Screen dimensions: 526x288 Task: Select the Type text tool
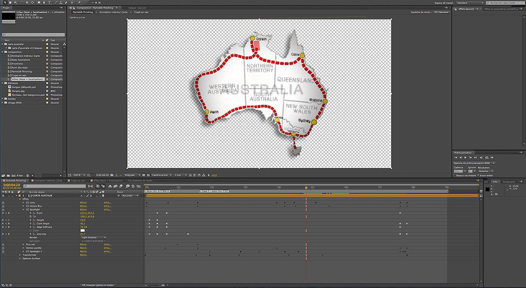point(50,2)
